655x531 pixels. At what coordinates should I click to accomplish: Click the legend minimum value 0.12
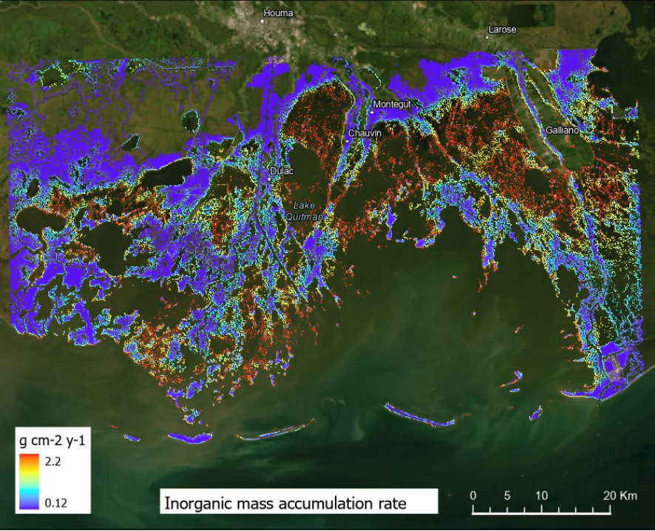pos(59,501)
